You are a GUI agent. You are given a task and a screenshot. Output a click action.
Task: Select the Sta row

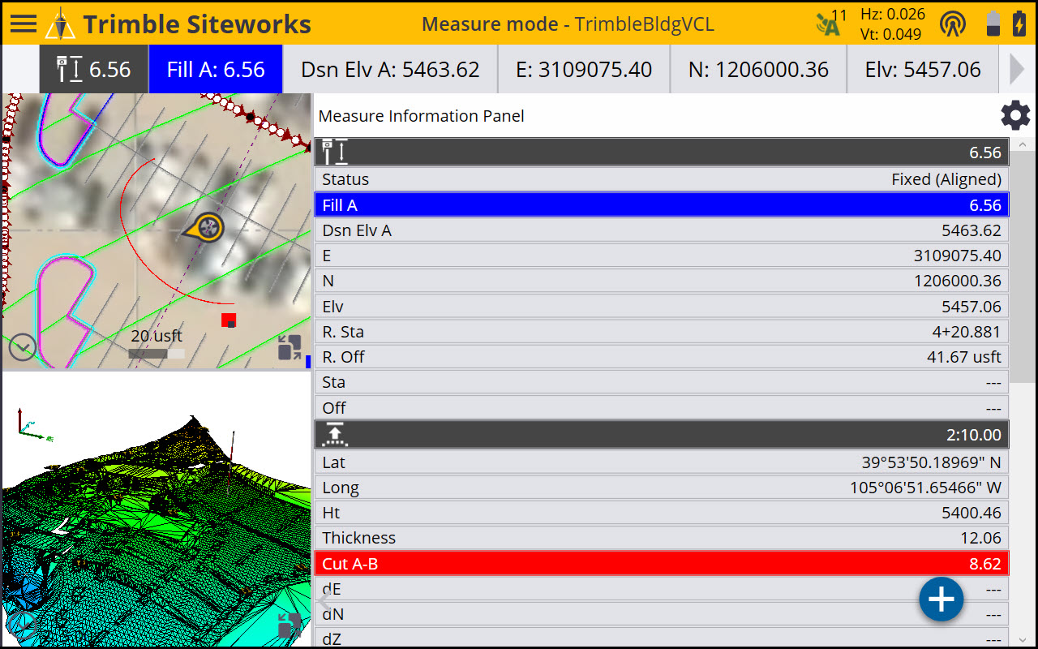[x=662, y=382]
